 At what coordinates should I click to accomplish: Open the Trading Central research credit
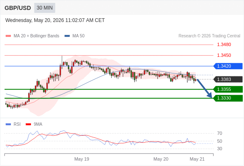point(209,36)
